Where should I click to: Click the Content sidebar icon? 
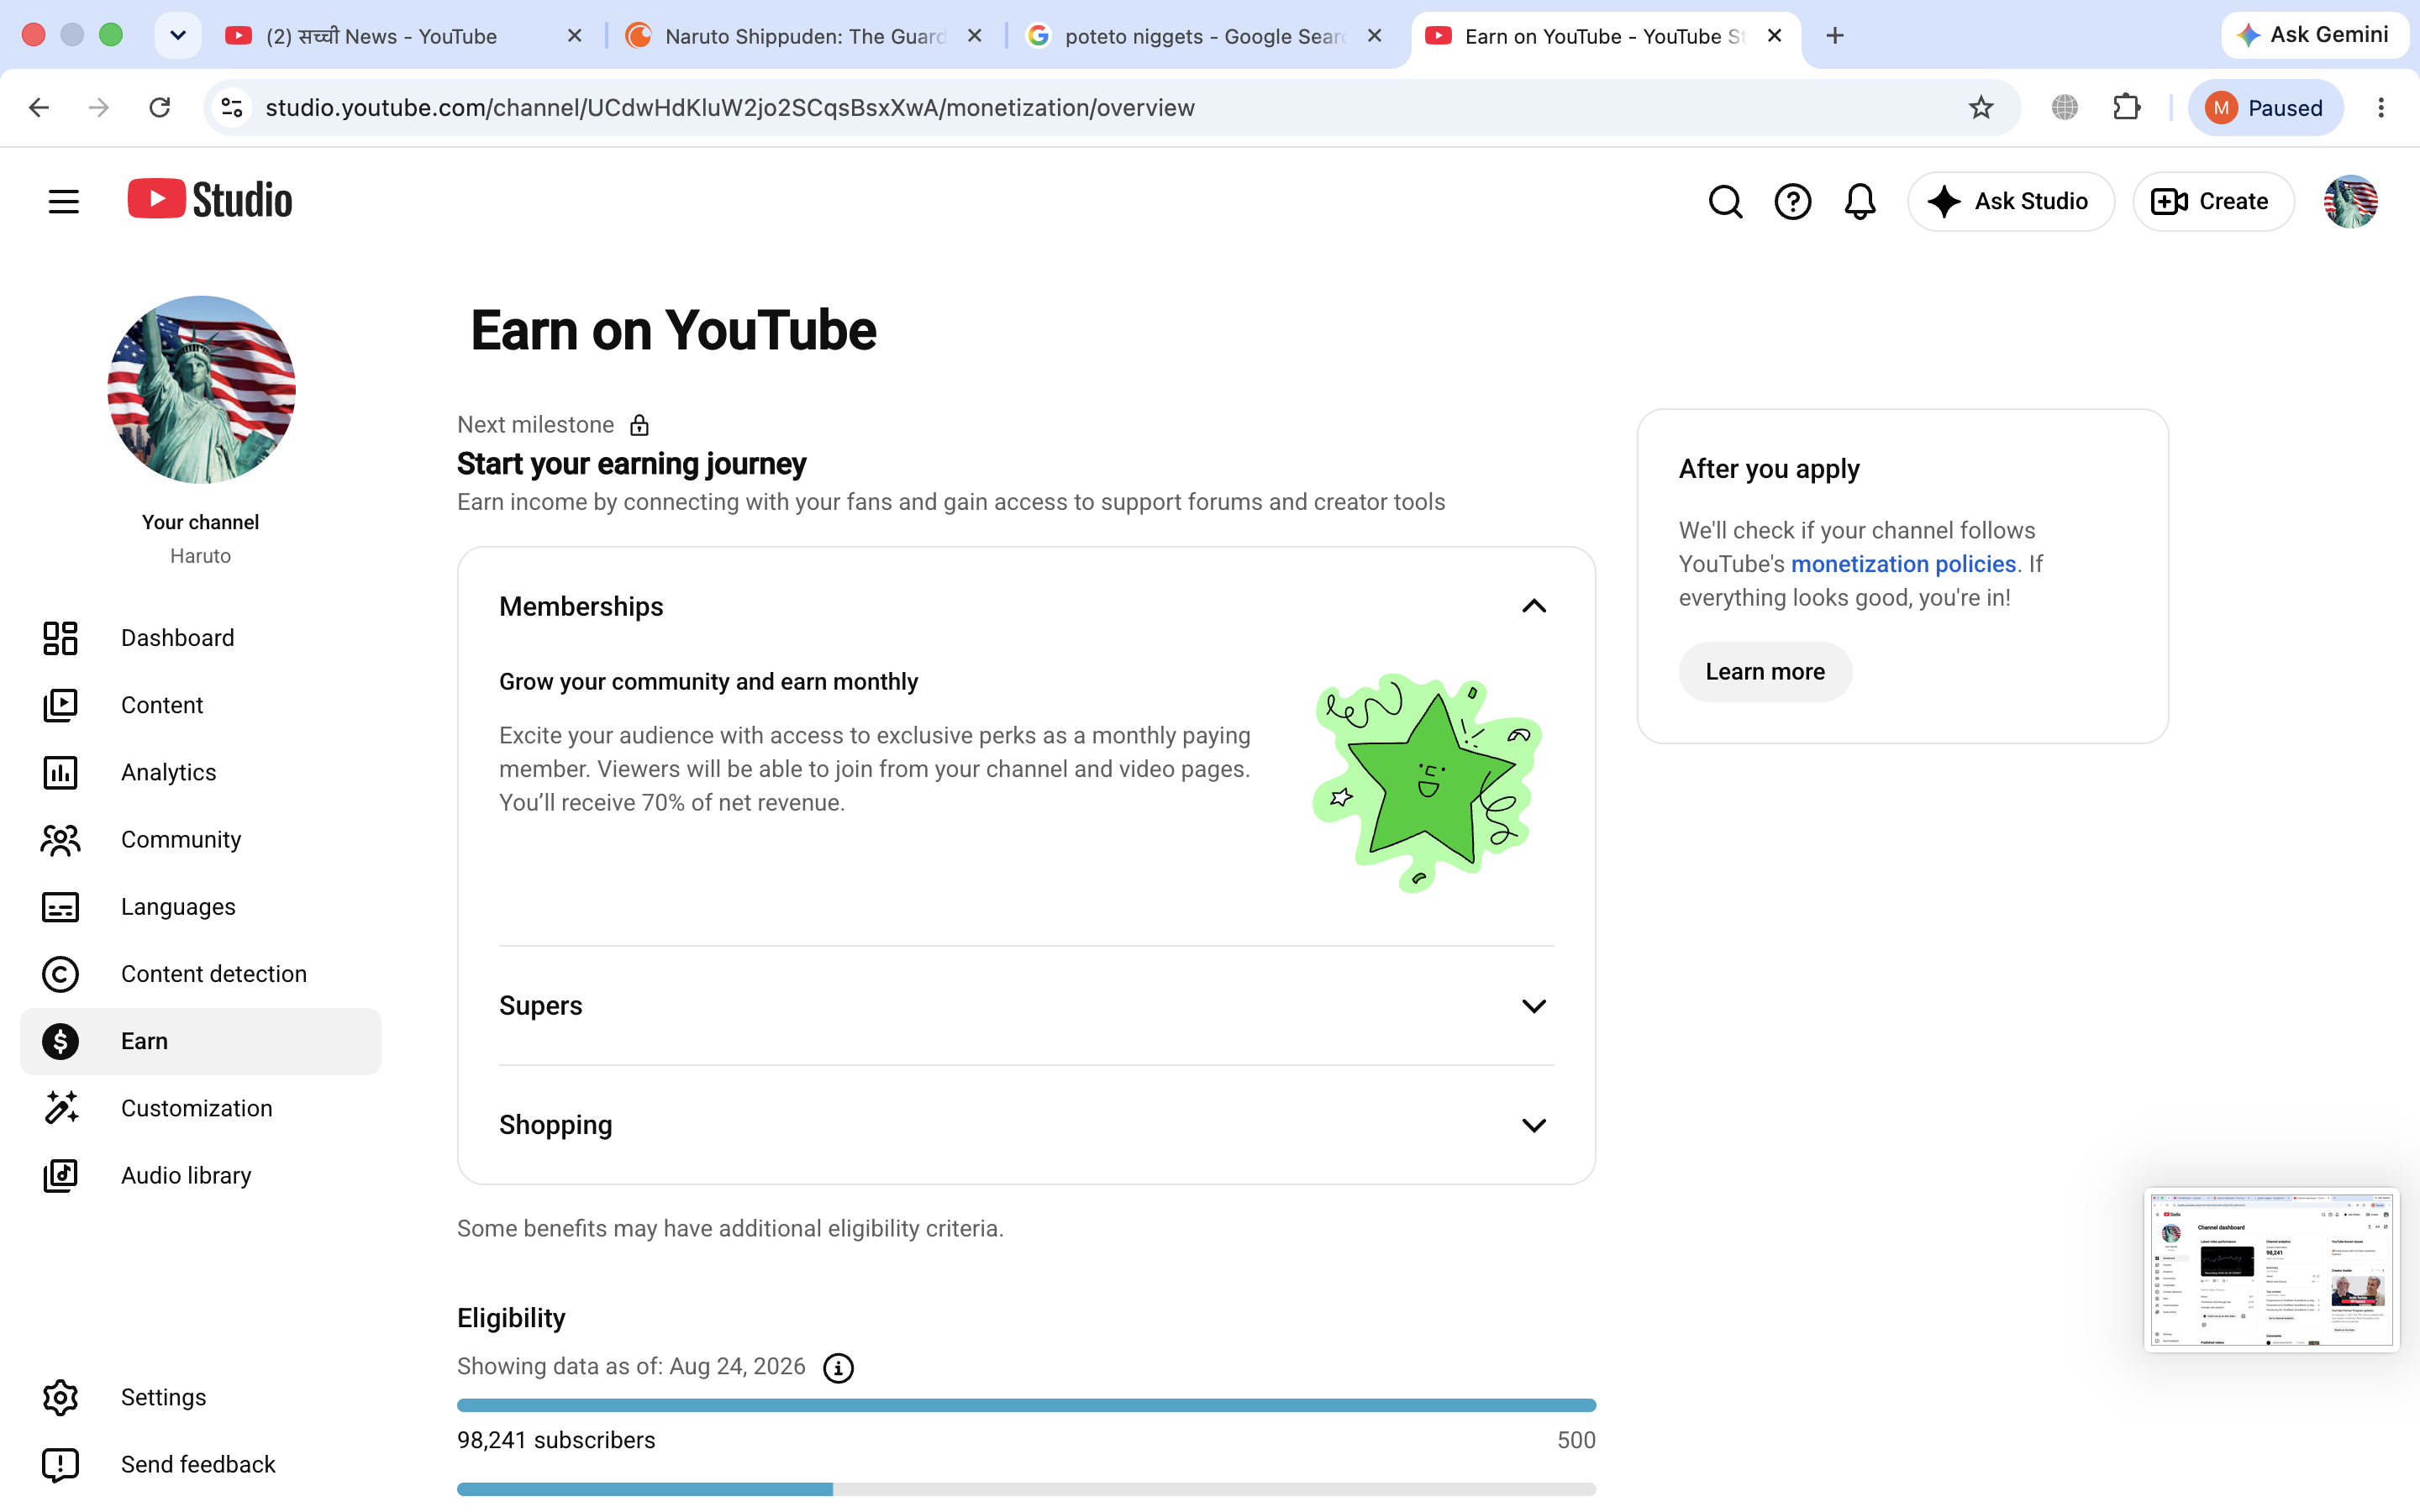click(x=60, y=705)
